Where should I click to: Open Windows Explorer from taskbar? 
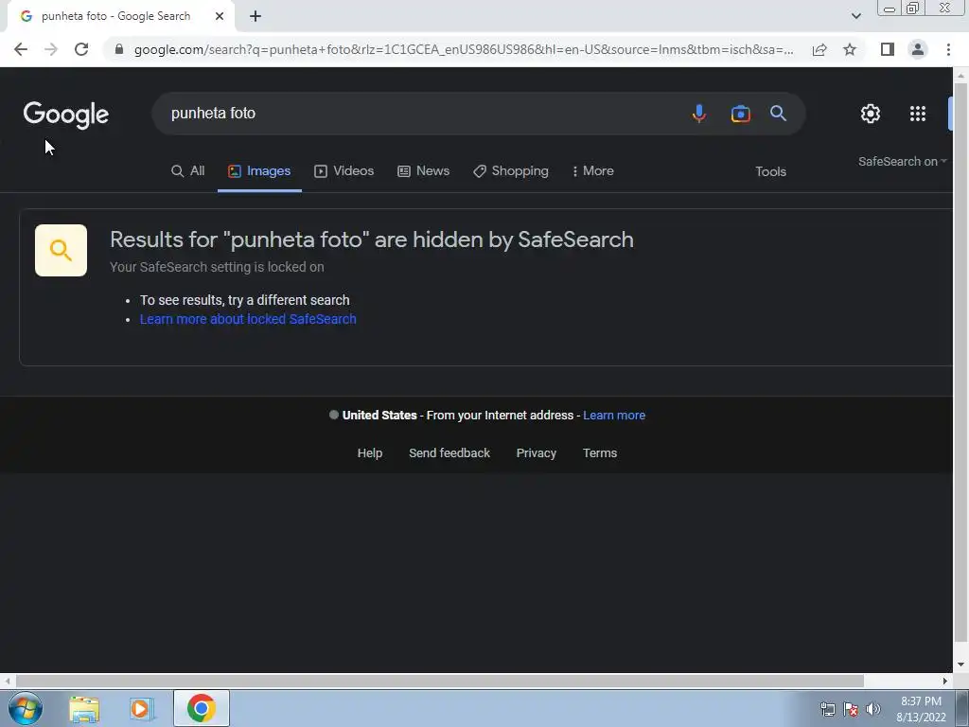click(x=84, y=708)
